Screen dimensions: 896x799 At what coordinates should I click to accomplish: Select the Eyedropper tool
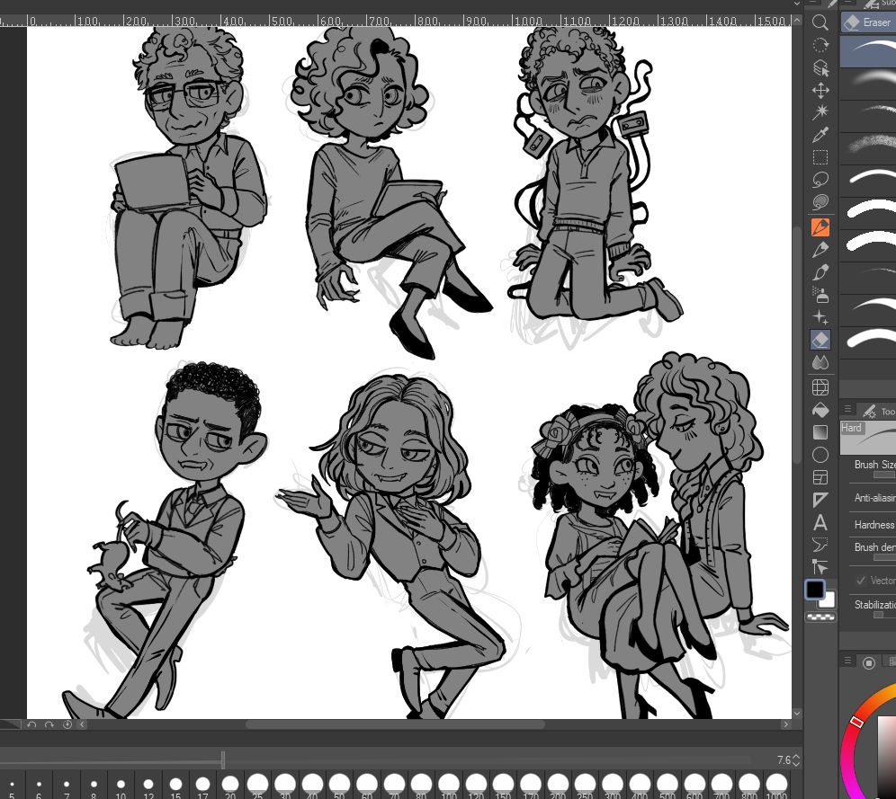[x=820, y=135]
